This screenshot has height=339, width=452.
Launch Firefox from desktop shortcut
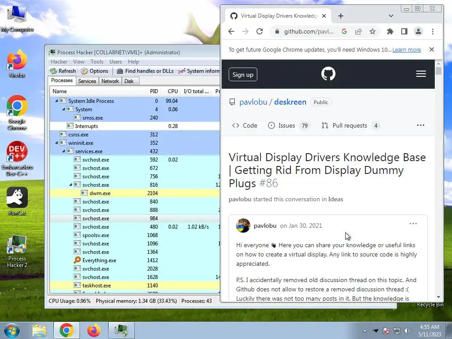pos(17,64)
